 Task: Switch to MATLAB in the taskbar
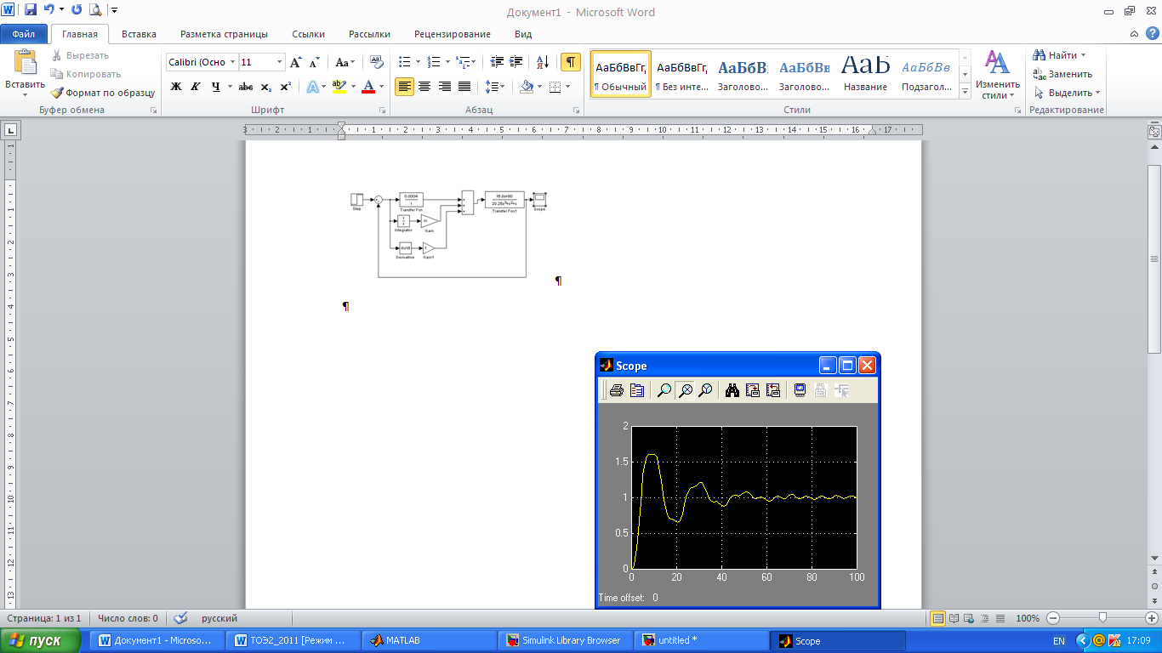point(402,640)
